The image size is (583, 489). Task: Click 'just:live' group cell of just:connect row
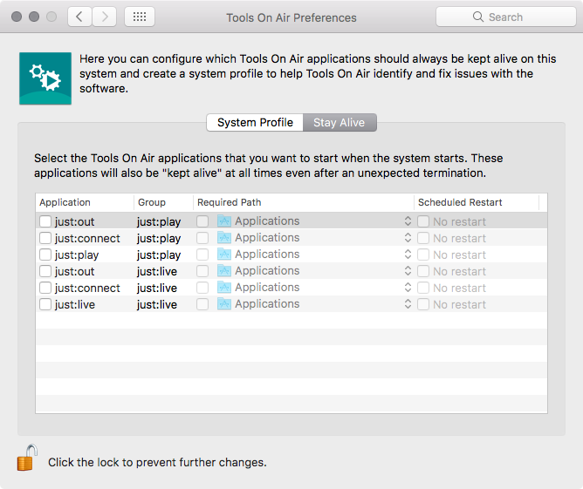tap(157, 288)
